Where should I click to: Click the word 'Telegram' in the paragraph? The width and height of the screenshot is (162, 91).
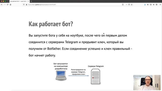pos(71,42)
